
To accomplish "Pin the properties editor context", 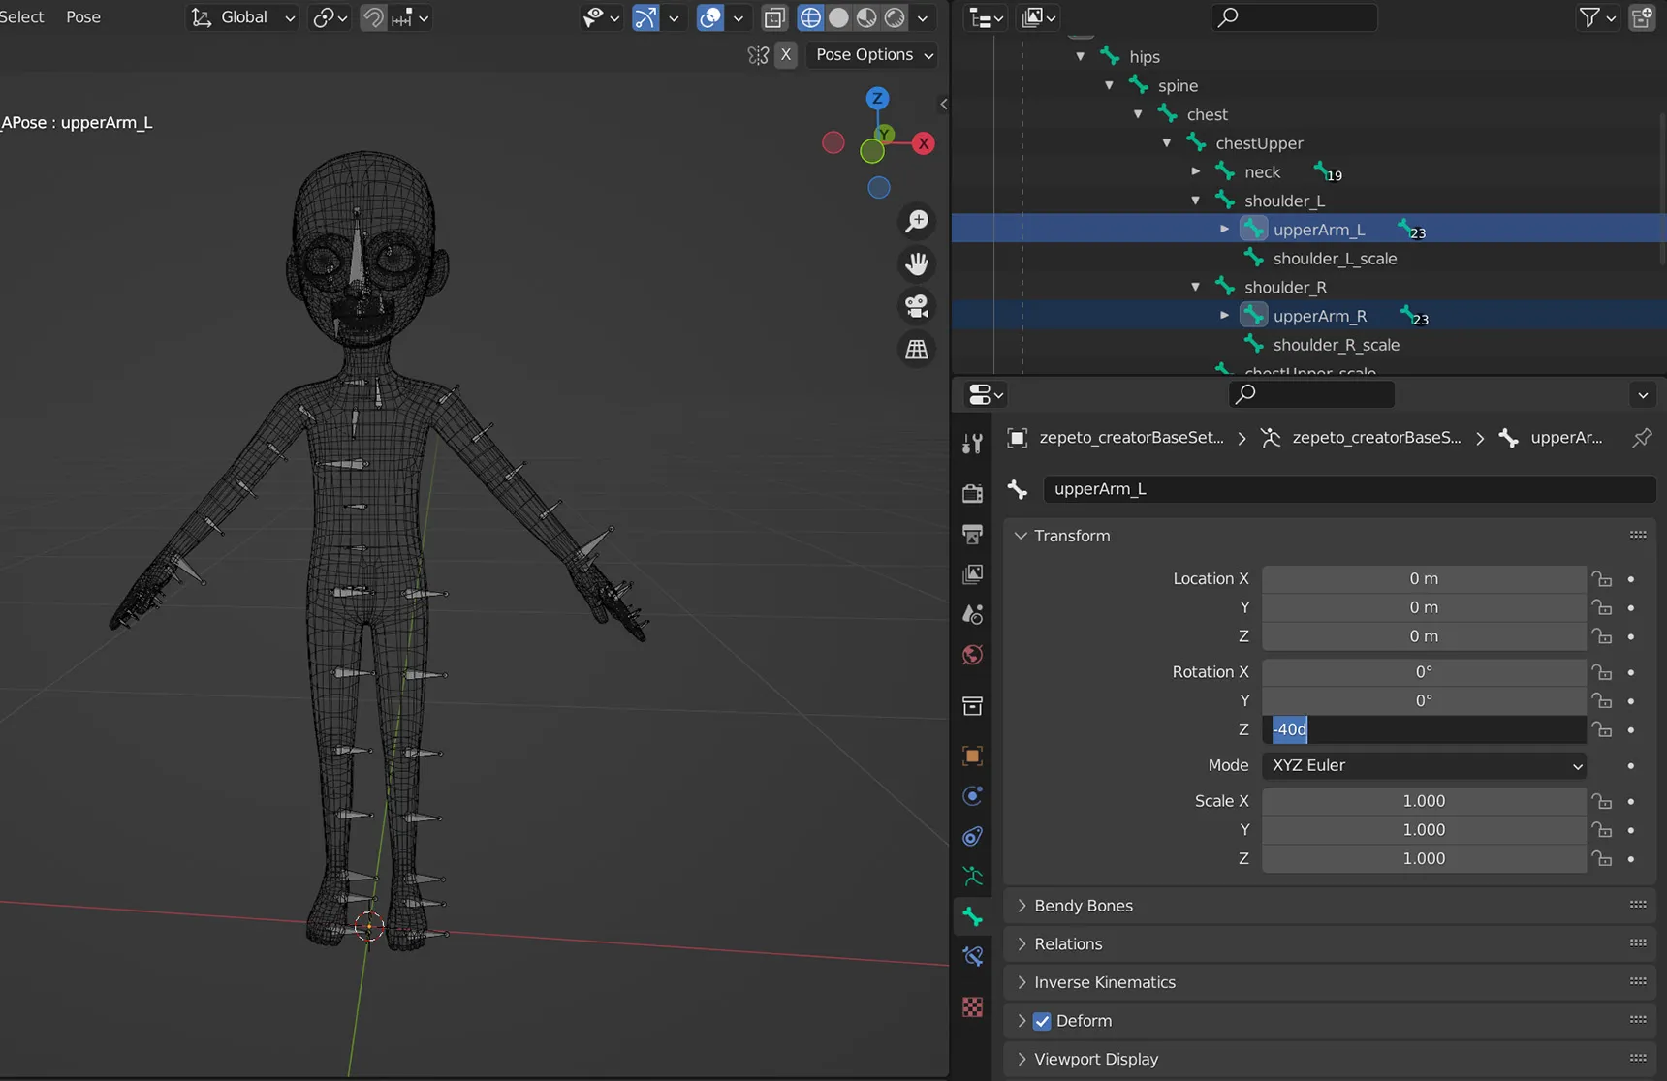I will pos(1641,438).
